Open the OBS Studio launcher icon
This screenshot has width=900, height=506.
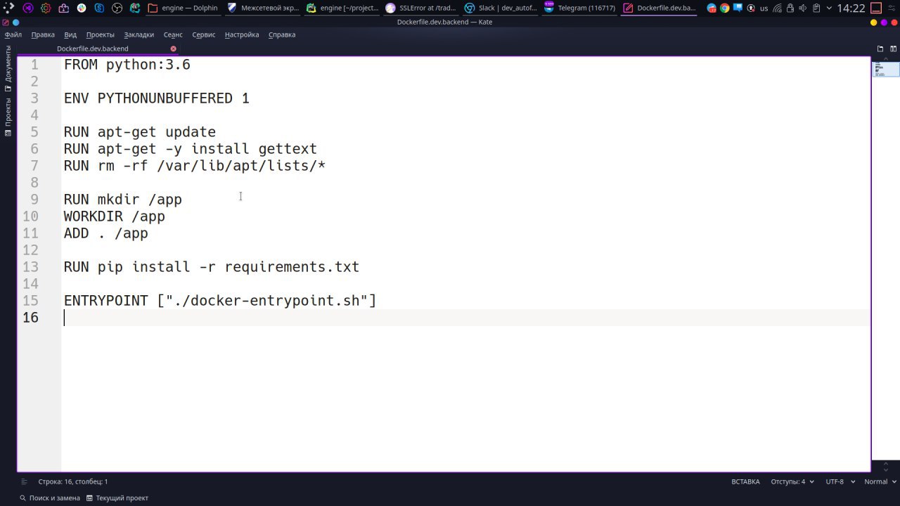pos(117,8)
